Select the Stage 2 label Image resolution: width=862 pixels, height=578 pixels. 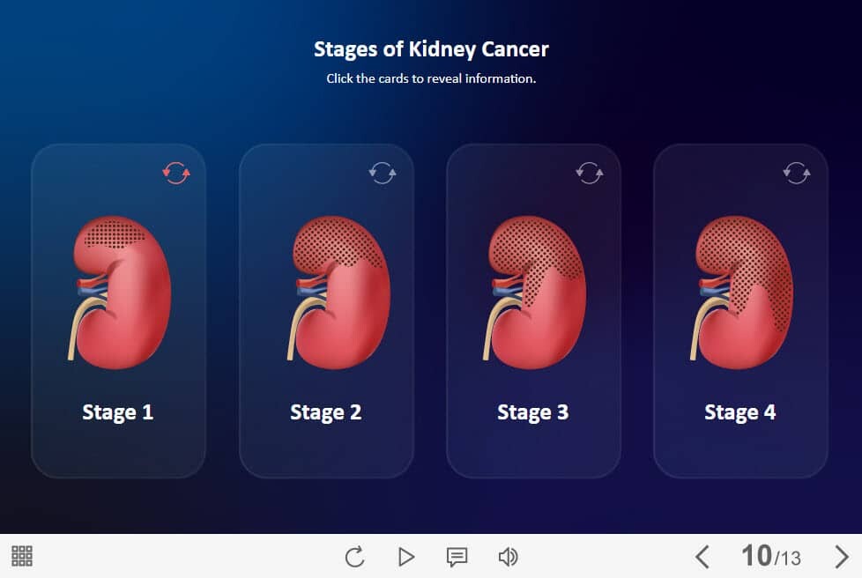click(326, 412)
